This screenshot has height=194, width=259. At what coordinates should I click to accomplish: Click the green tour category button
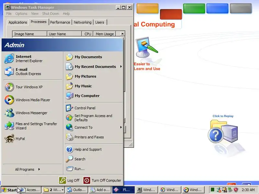point(194,8)
